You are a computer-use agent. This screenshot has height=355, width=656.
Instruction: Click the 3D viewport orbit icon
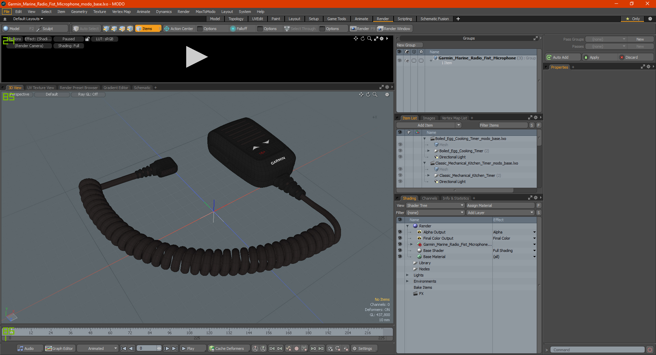pos(368,95)
